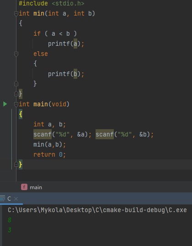Place cursor on the second highlighted scanf call
Screen dimensions: 192x246
(x=105, y=134)
